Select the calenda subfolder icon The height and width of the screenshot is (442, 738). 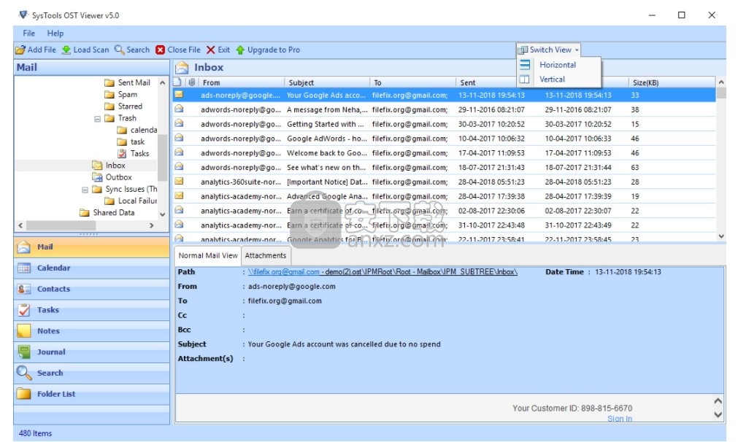122,130
